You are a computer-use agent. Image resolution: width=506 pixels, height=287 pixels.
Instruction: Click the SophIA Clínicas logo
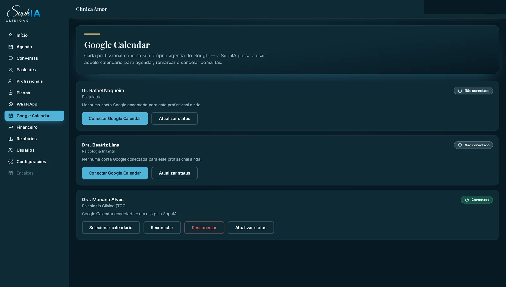23,14
